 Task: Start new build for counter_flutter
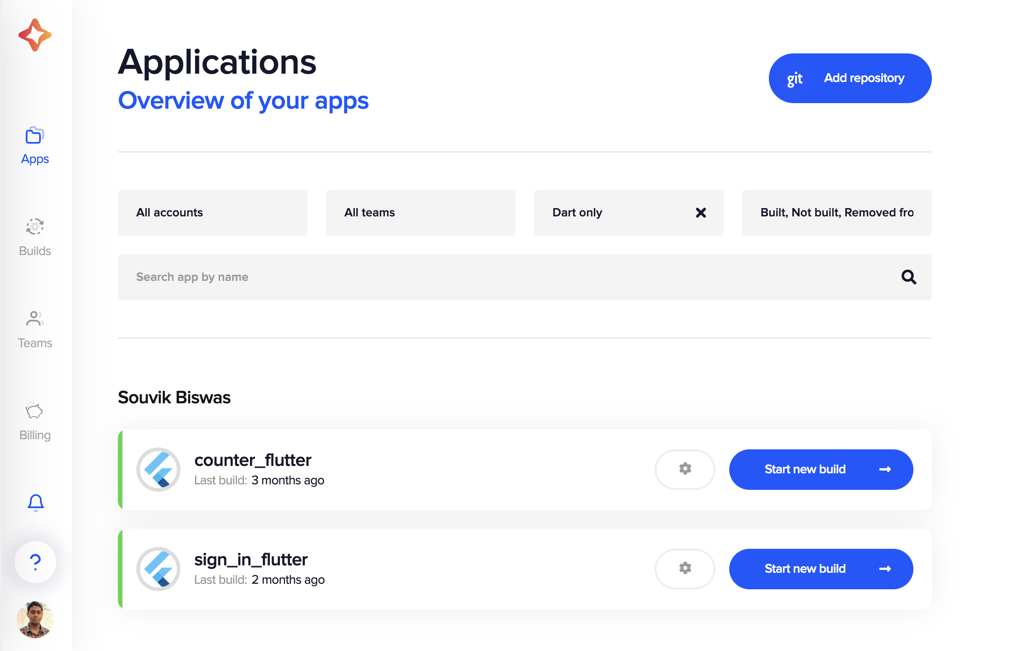821,470
